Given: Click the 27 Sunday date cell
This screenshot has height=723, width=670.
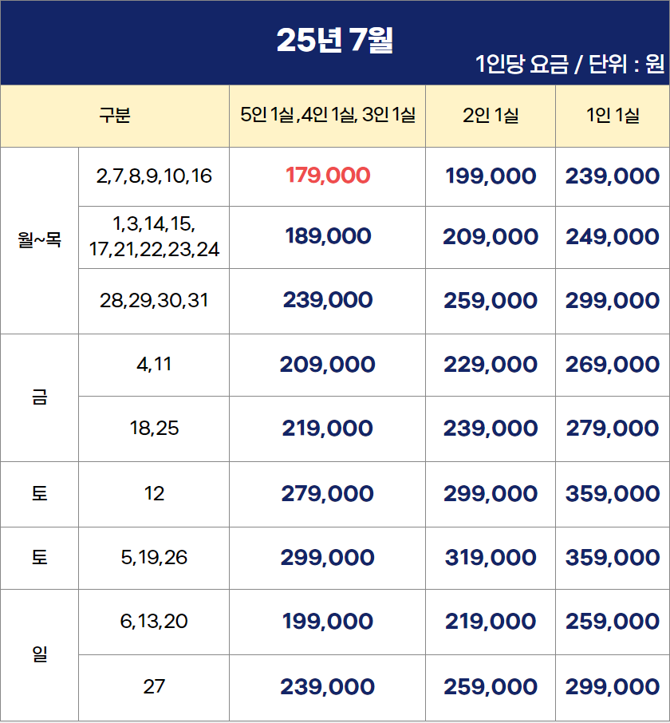Looking at the screenshot, I should pyautogui.click(x=154, y=687).
